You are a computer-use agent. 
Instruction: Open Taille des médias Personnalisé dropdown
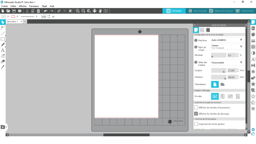click(227, 63)
